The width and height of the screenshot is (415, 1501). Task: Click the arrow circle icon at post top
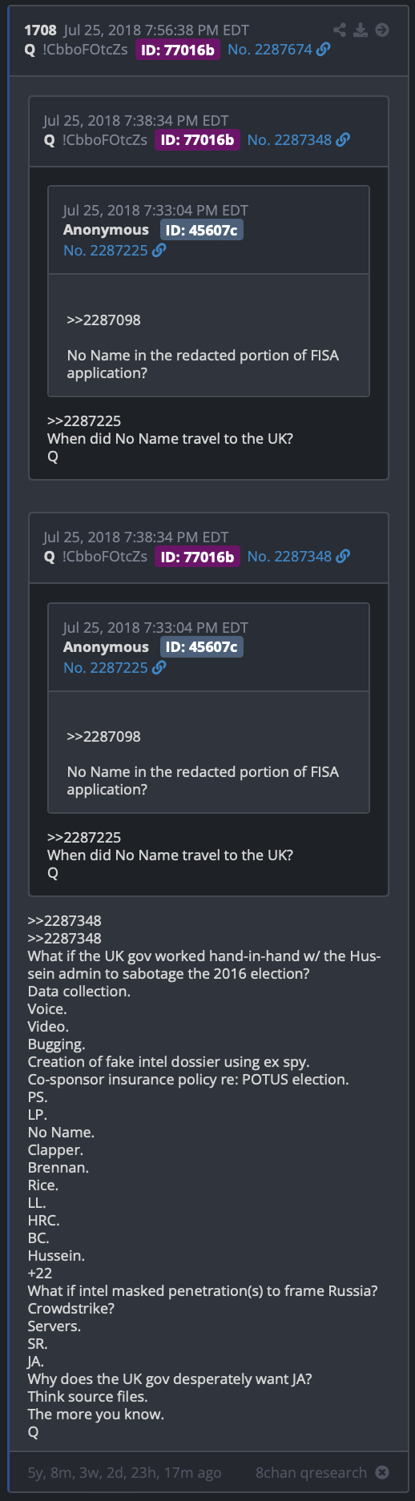(x=382, y=30)
